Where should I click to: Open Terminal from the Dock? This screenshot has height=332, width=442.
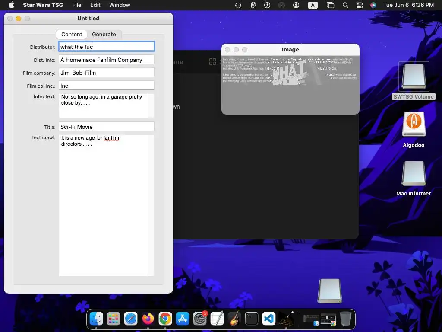[x=252, y=319]
